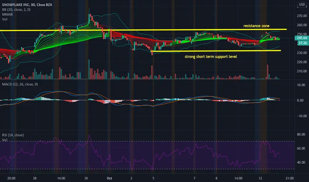Click the RSI axis value 40.00
309x182 pixels.
tap(301, 162)
